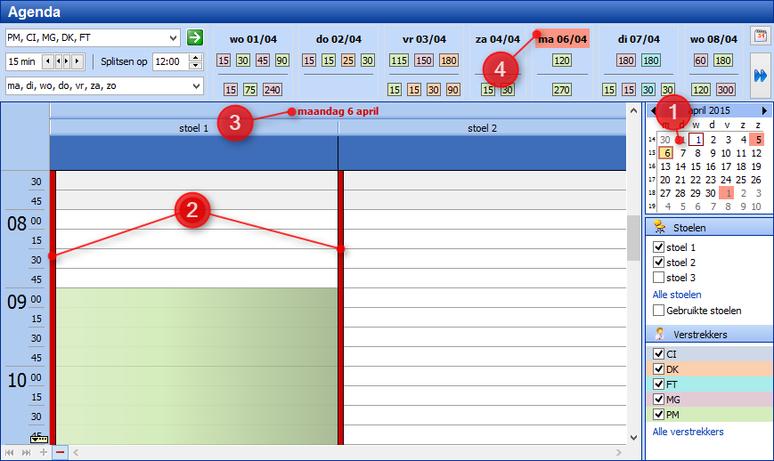Select the ma 06/04 day header
This screenshot has width=774, height=461.
pyautogui.click(x=562, y=39)
